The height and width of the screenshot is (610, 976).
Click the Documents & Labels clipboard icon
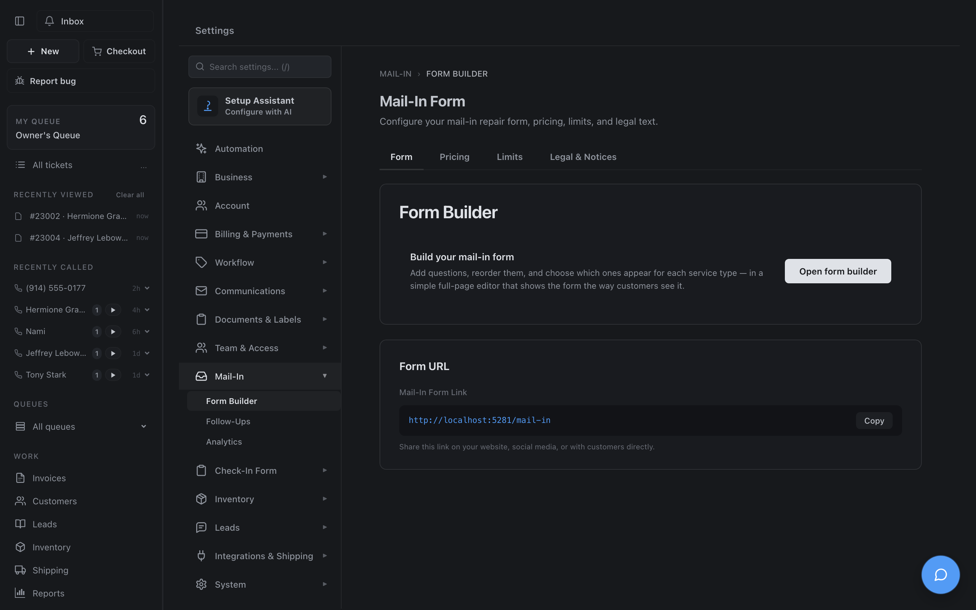[x=201, y=319]
